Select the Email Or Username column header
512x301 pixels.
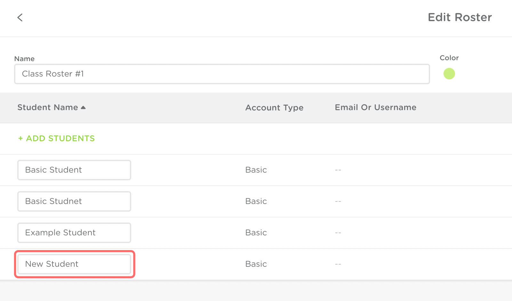(x=375, y=107)
